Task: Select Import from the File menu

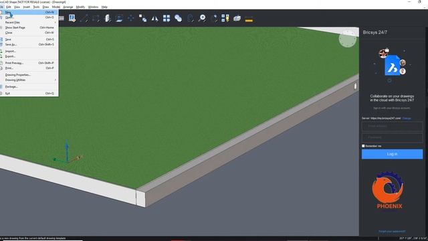Action: [x=29, y=51]
